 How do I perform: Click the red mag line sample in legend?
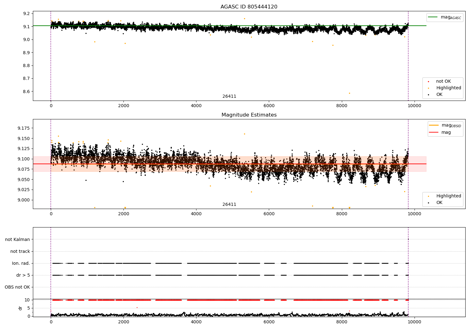point(434,133)
